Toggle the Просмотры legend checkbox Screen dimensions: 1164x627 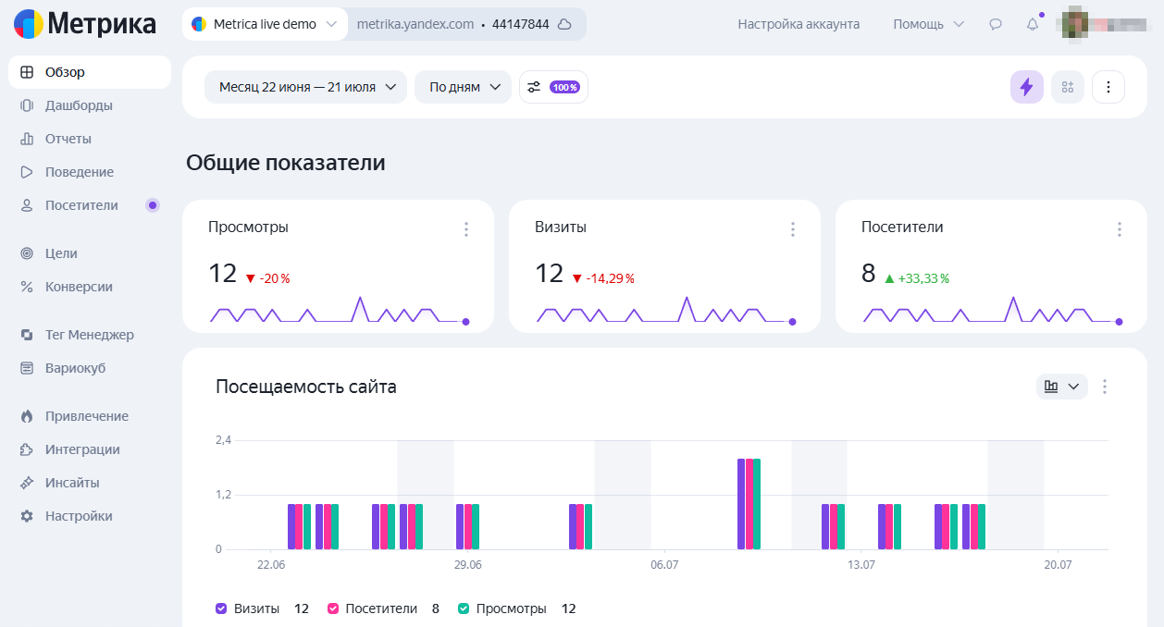464,609
